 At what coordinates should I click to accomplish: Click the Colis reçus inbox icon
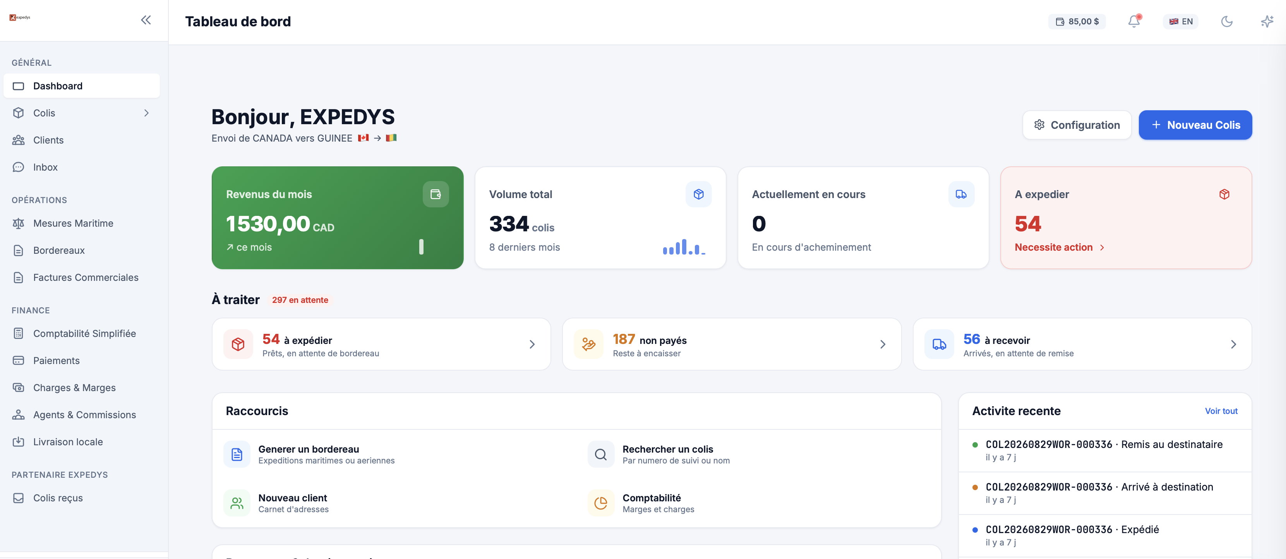(19, 497)
